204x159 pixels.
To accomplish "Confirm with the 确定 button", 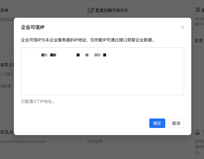I will 157,123.
